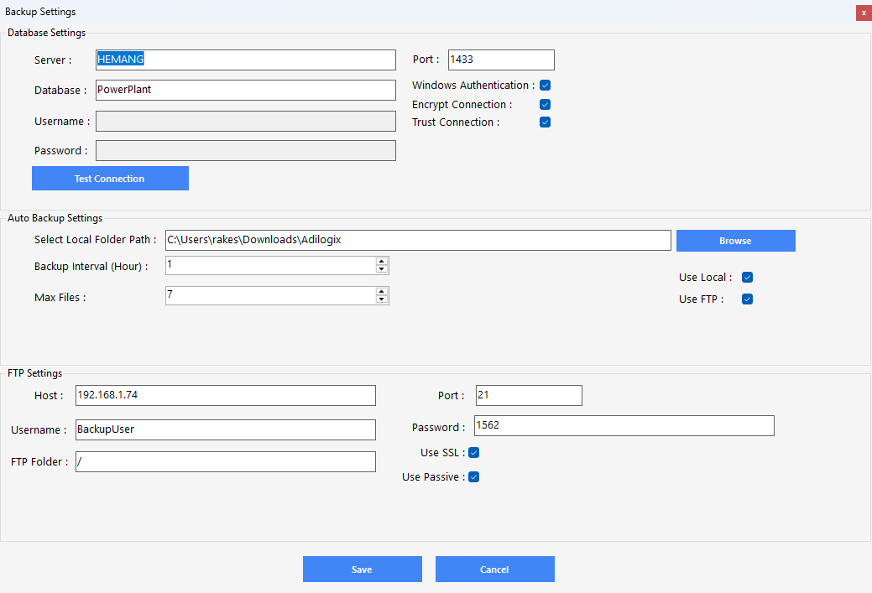The width and height of the screenshot is (872, 593).
Task: Disable the Use SSL checkbox
Action: (x=473, y=453)
